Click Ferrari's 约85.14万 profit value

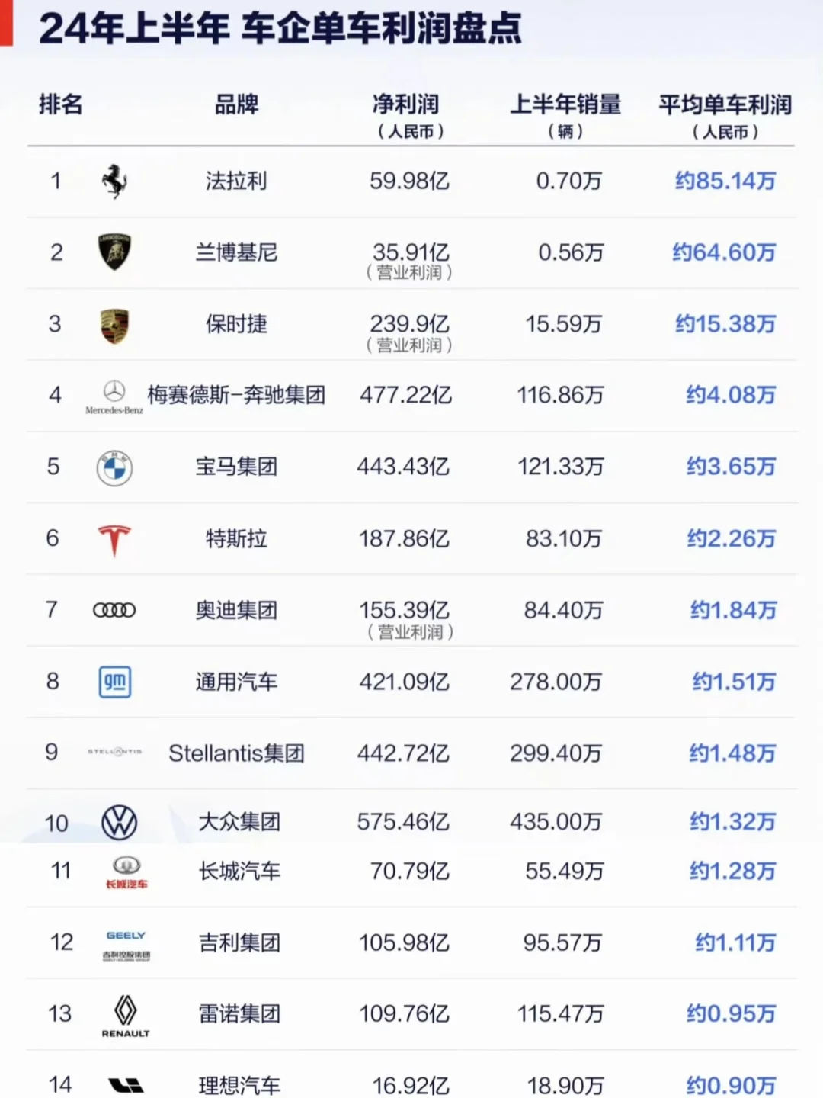[x=725, y=181]
